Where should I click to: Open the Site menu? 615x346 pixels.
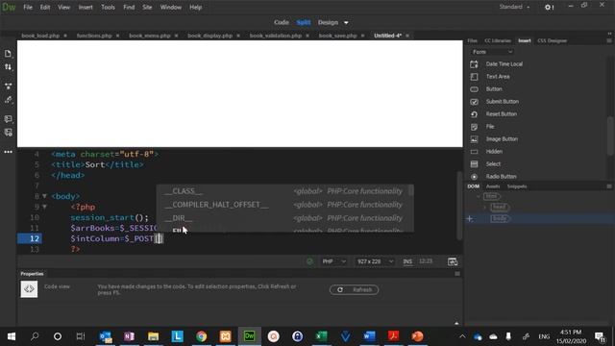[x=147, y=7]
